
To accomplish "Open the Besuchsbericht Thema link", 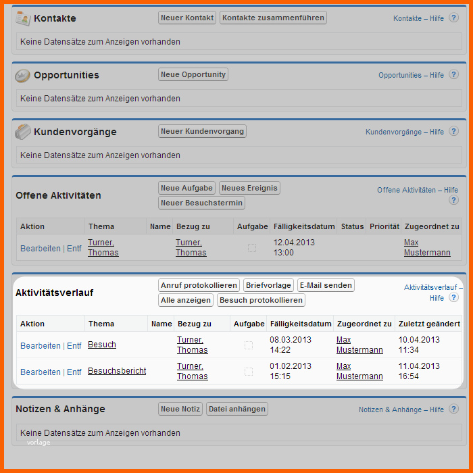I will [x=117, y=371].
